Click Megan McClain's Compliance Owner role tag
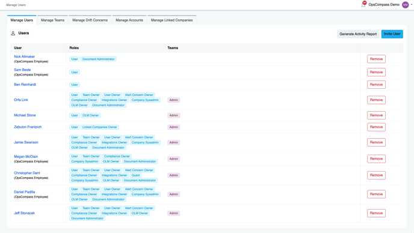This screenshot has width=414, height=233. (117, 156)
